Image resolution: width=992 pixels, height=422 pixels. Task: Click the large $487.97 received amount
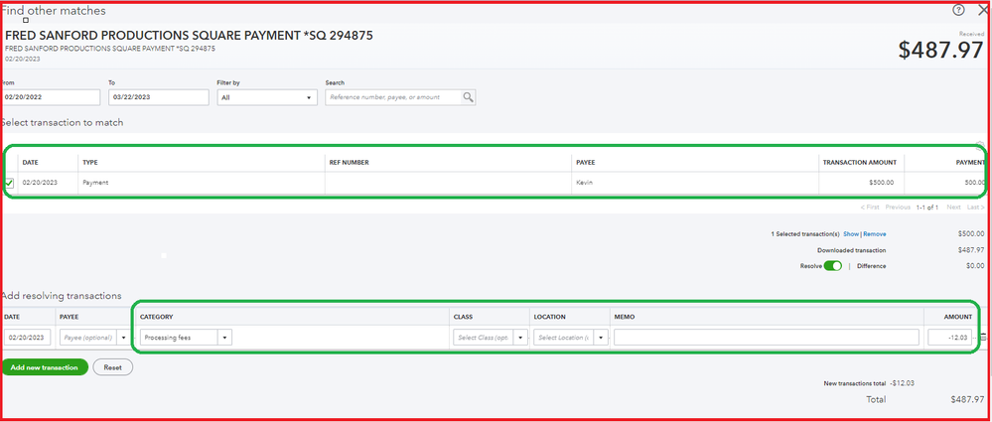pyautogui.click(x=940, y=50)
